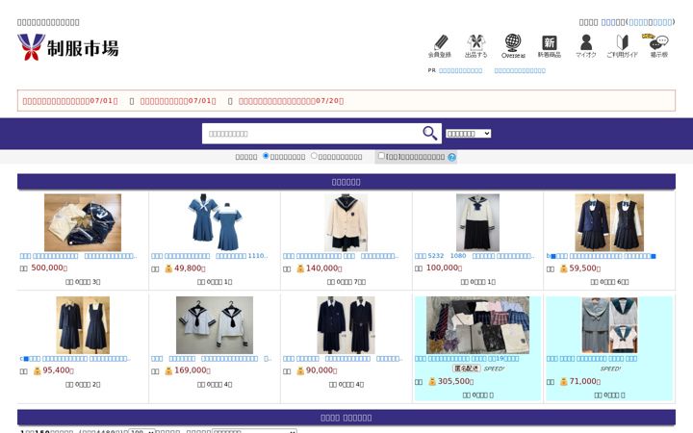Screen dimensions: 693x433
Task: Click money bag icon beside 169,000 price
Action: coord(168,370)
